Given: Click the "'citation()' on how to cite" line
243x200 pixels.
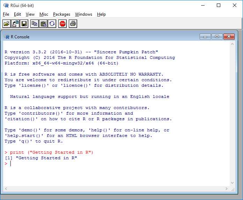Looking at the screenshot, I should pyautogui.click(x=88, y=119).
